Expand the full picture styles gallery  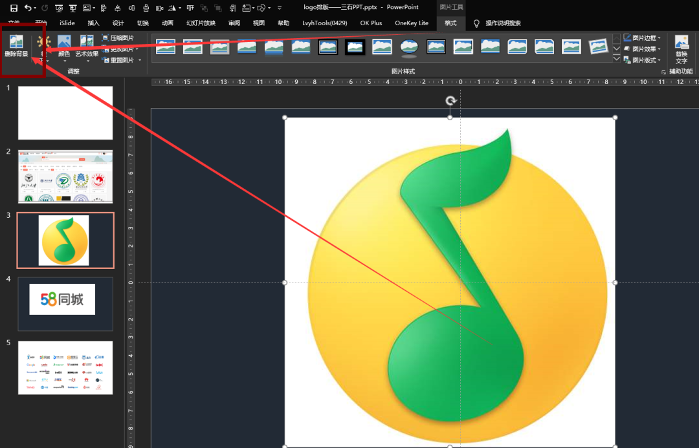pyautogui.click(x=617, y=58)
